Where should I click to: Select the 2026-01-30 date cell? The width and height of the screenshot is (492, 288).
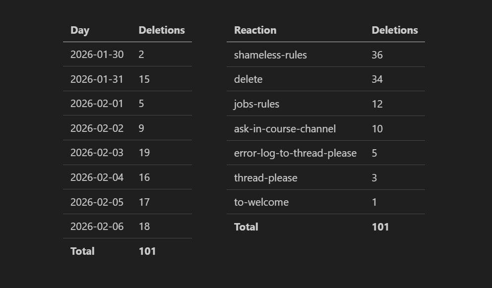[x=97, y=55]
